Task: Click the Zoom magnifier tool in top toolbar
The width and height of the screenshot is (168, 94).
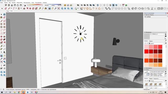Action: [55, 8]
